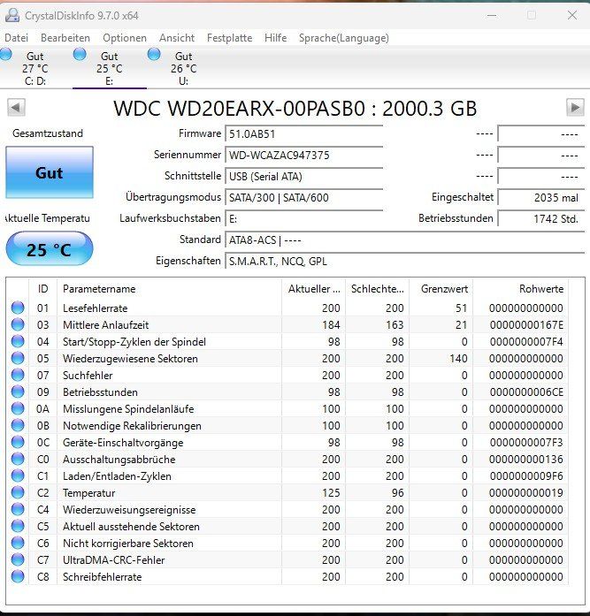Click the Gesamtzustand label

click(48, 133)
